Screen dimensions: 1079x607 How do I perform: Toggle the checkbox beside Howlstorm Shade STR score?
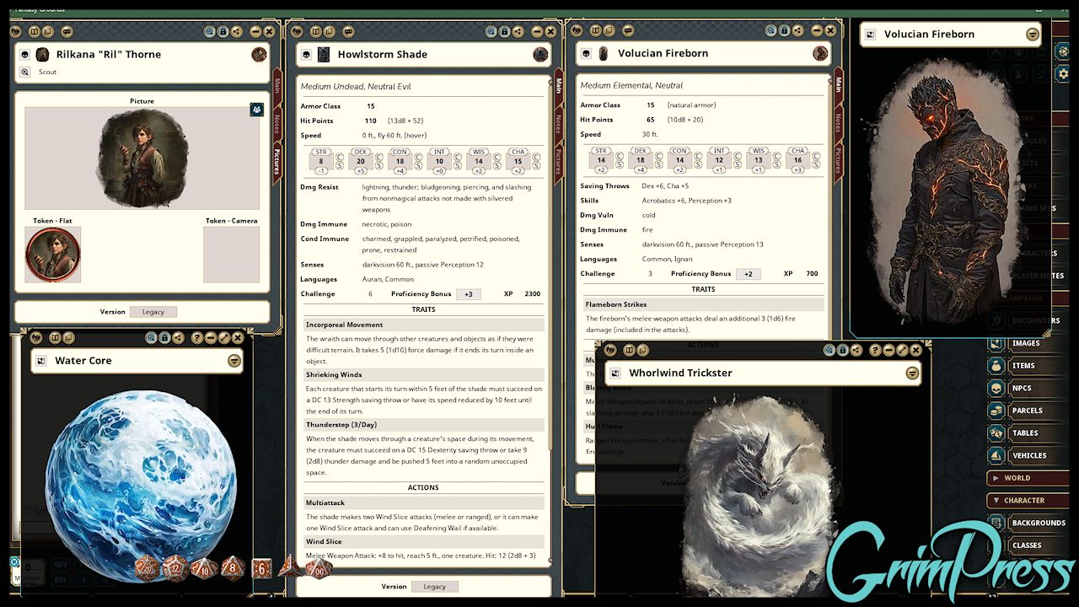pyautogui.click(x=340, y=156)
